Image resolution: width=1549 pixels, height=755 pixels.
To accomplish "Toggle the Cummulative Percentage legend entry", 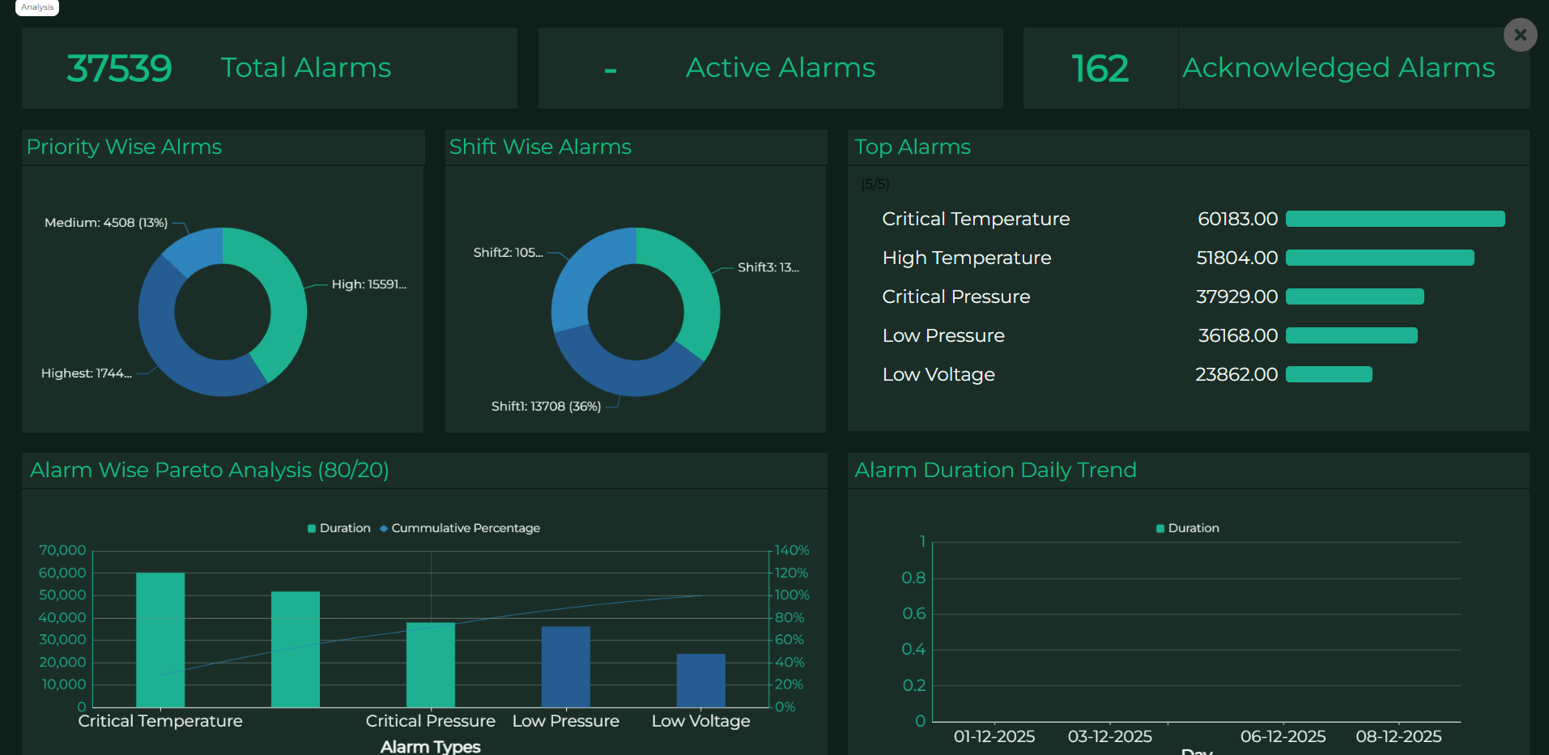I will click(x=459, y=527).
